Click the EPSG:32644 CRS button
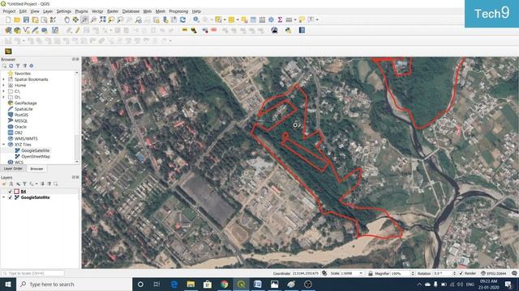The image size is (519, 291). click(495, 273)
